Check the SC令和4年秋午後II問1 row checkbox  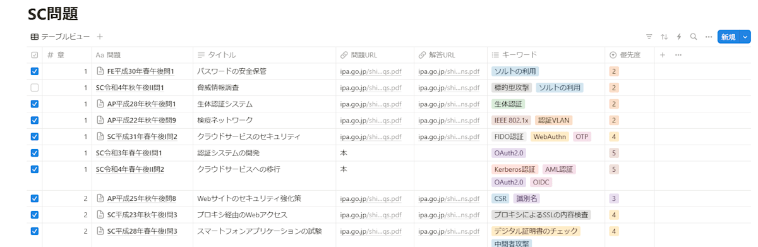coord(35,88)
